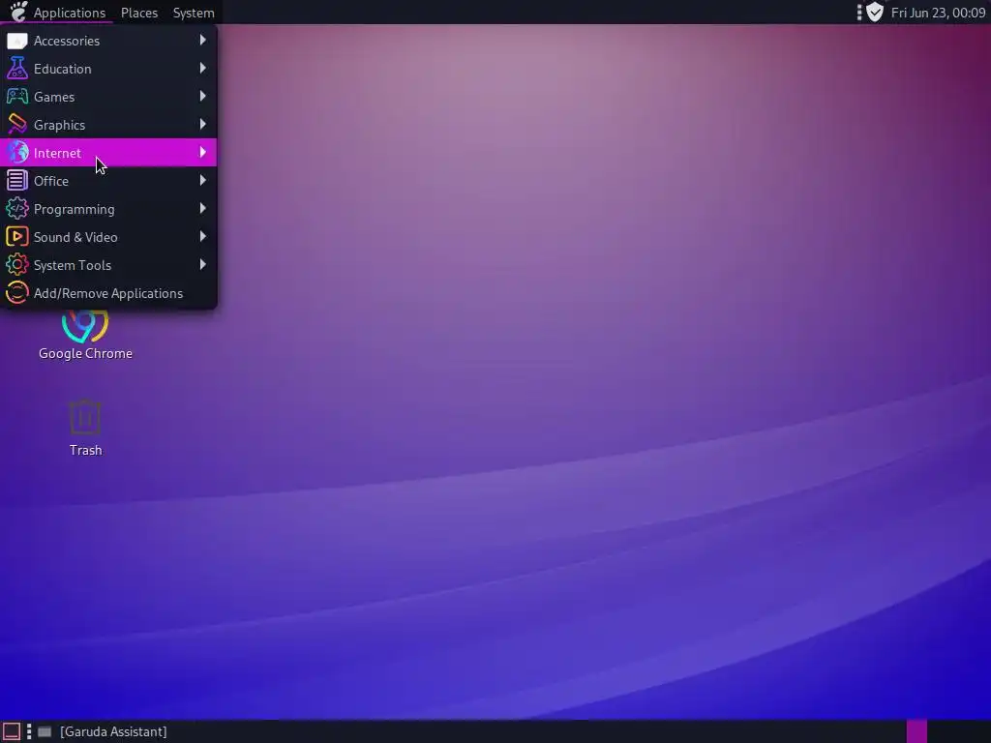Open the Education submenu
Viewport: 991px width, 743px height.
pyautogui.click(x=108, y=69)
